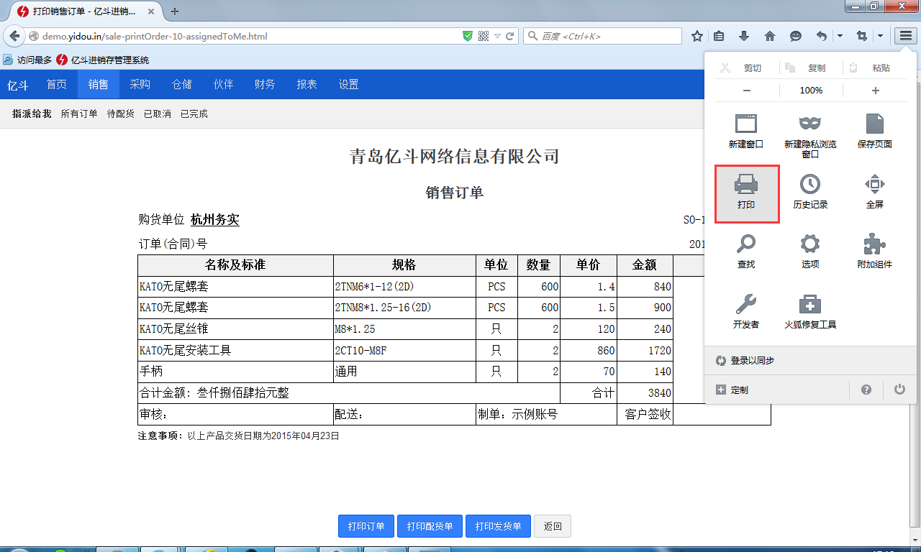Decrease zoom with the minus button

click(x=747, y=91)
